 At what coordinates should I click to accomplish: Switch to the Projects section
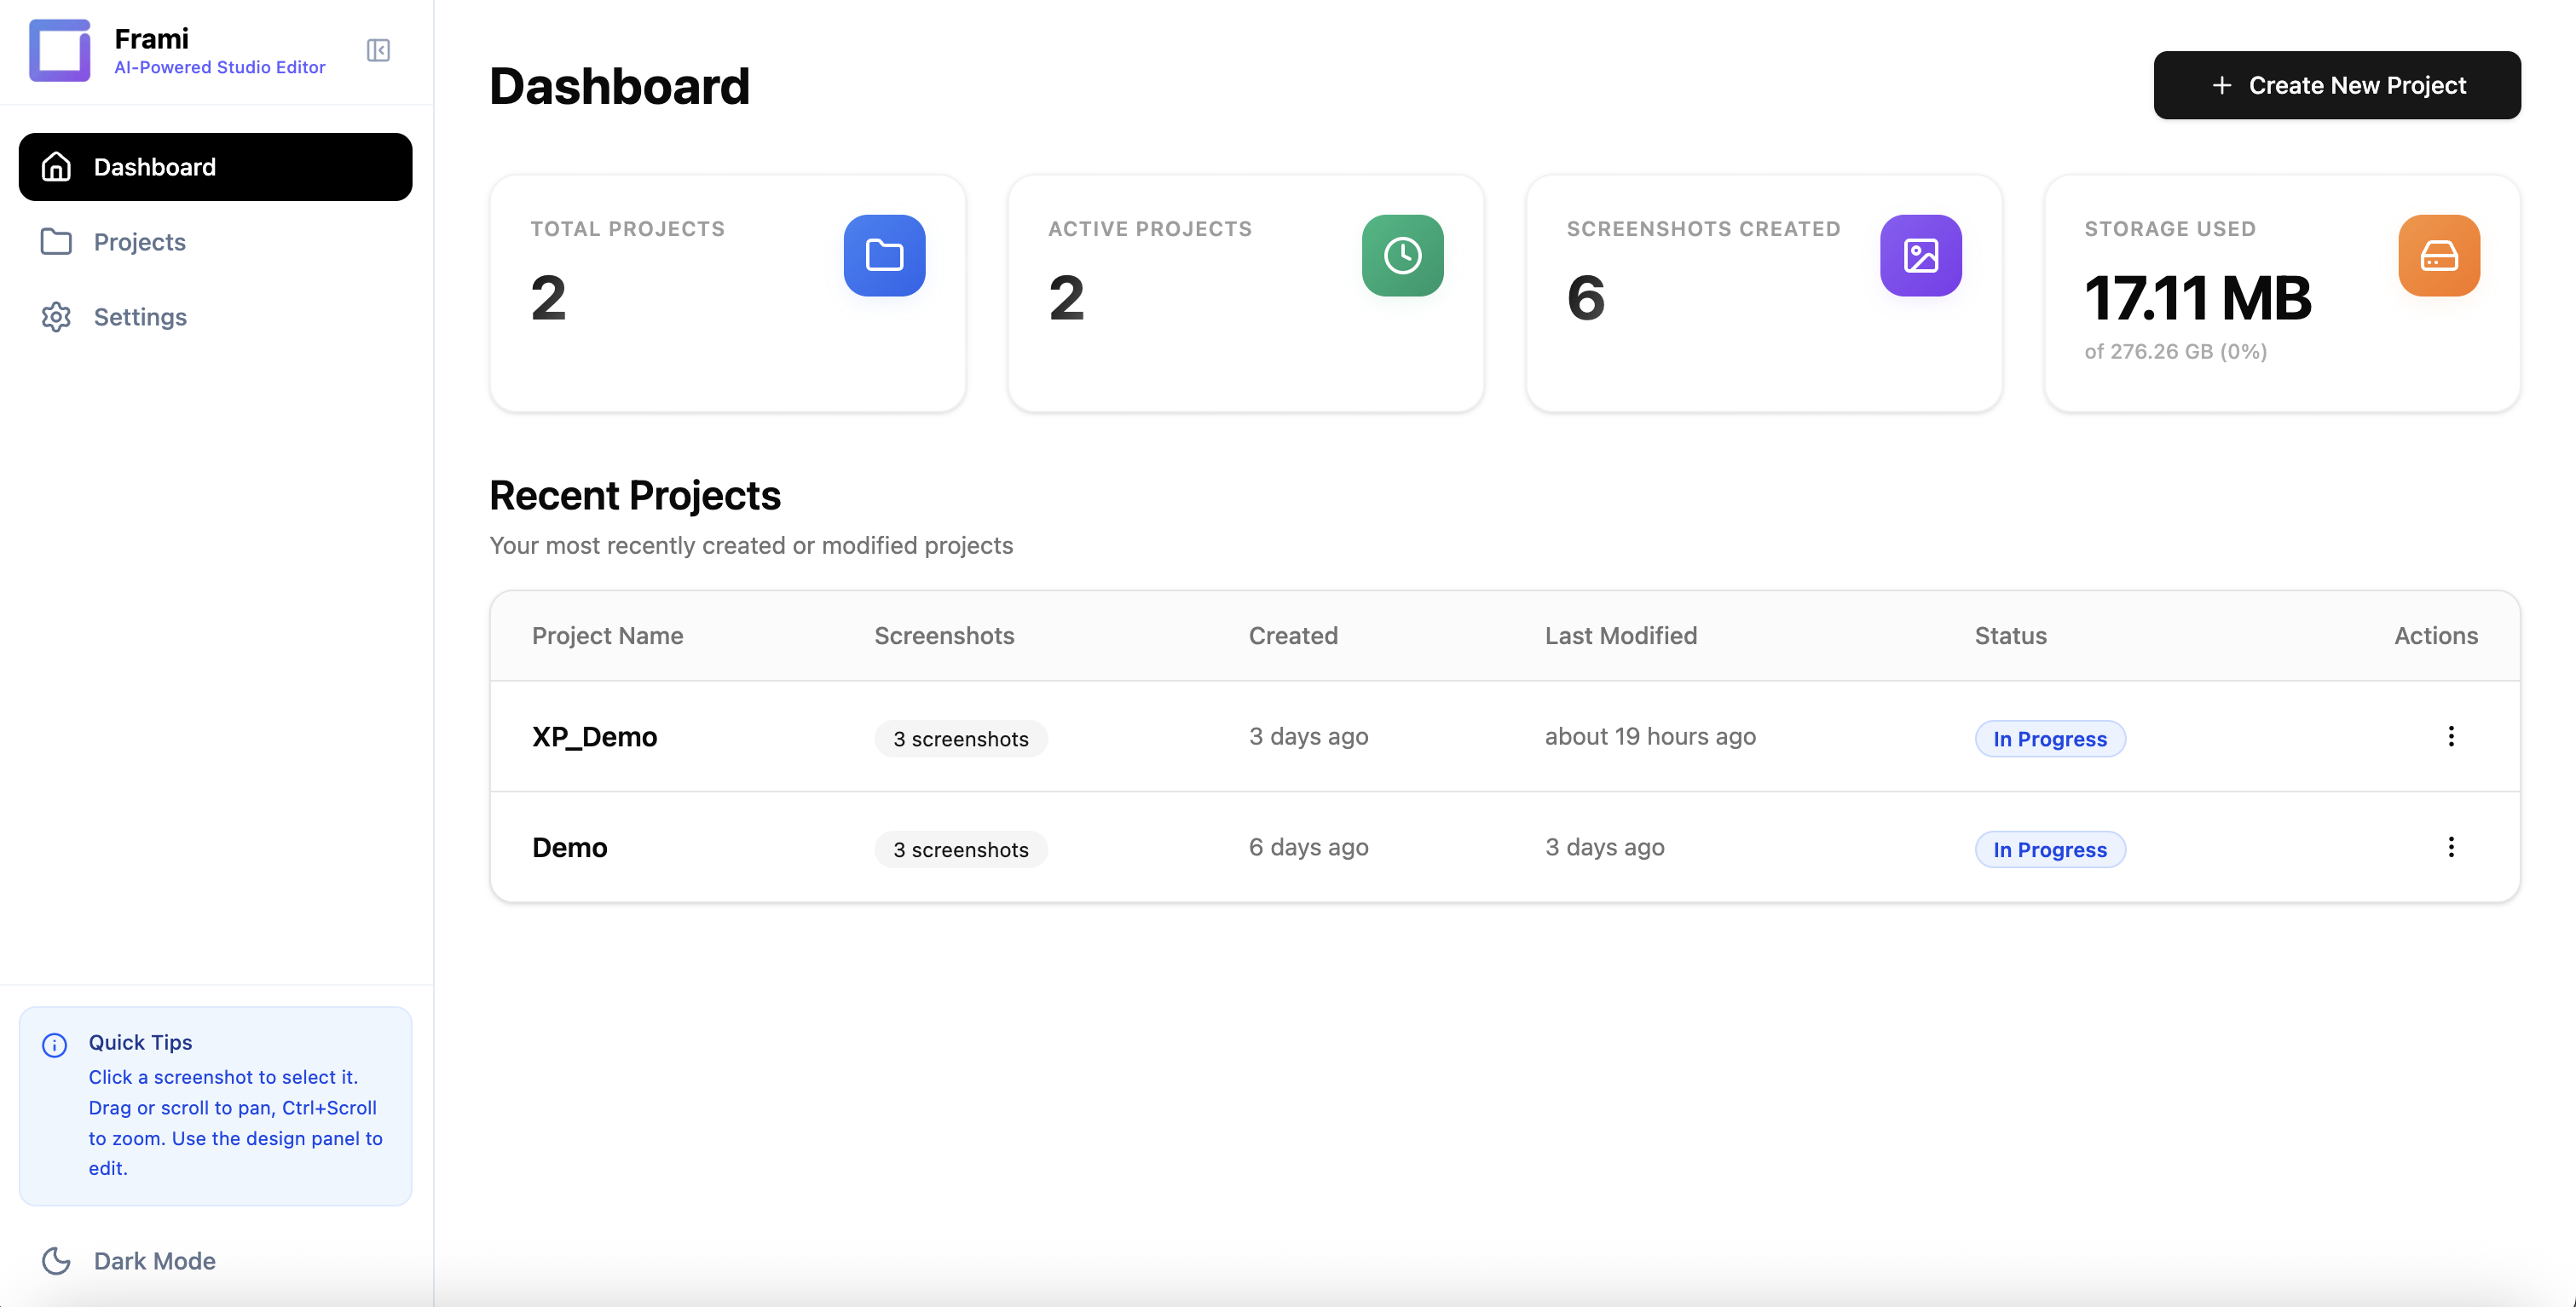pyautogui.click(x=139, y=242)
